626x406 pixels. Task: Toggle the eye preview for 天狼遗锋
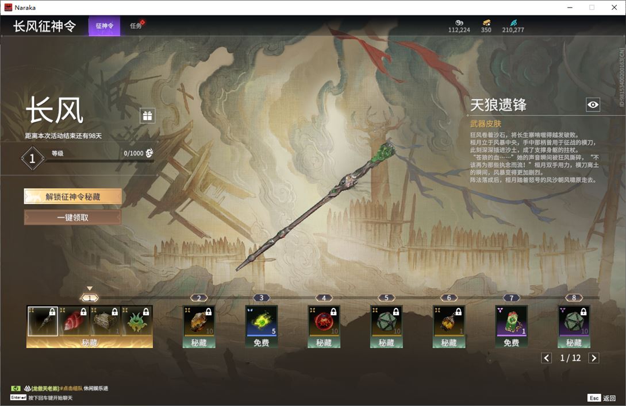tap(593, 105)
